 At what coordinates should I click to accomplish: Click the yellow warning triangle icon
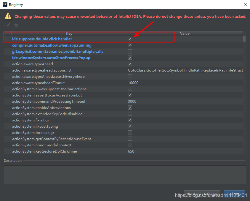(8, 16)
